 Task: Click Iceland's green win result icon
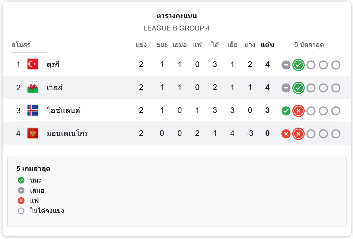286,111
